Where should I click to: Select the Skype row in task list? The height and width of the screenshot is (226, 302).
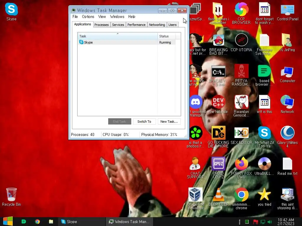pos(127,42)
